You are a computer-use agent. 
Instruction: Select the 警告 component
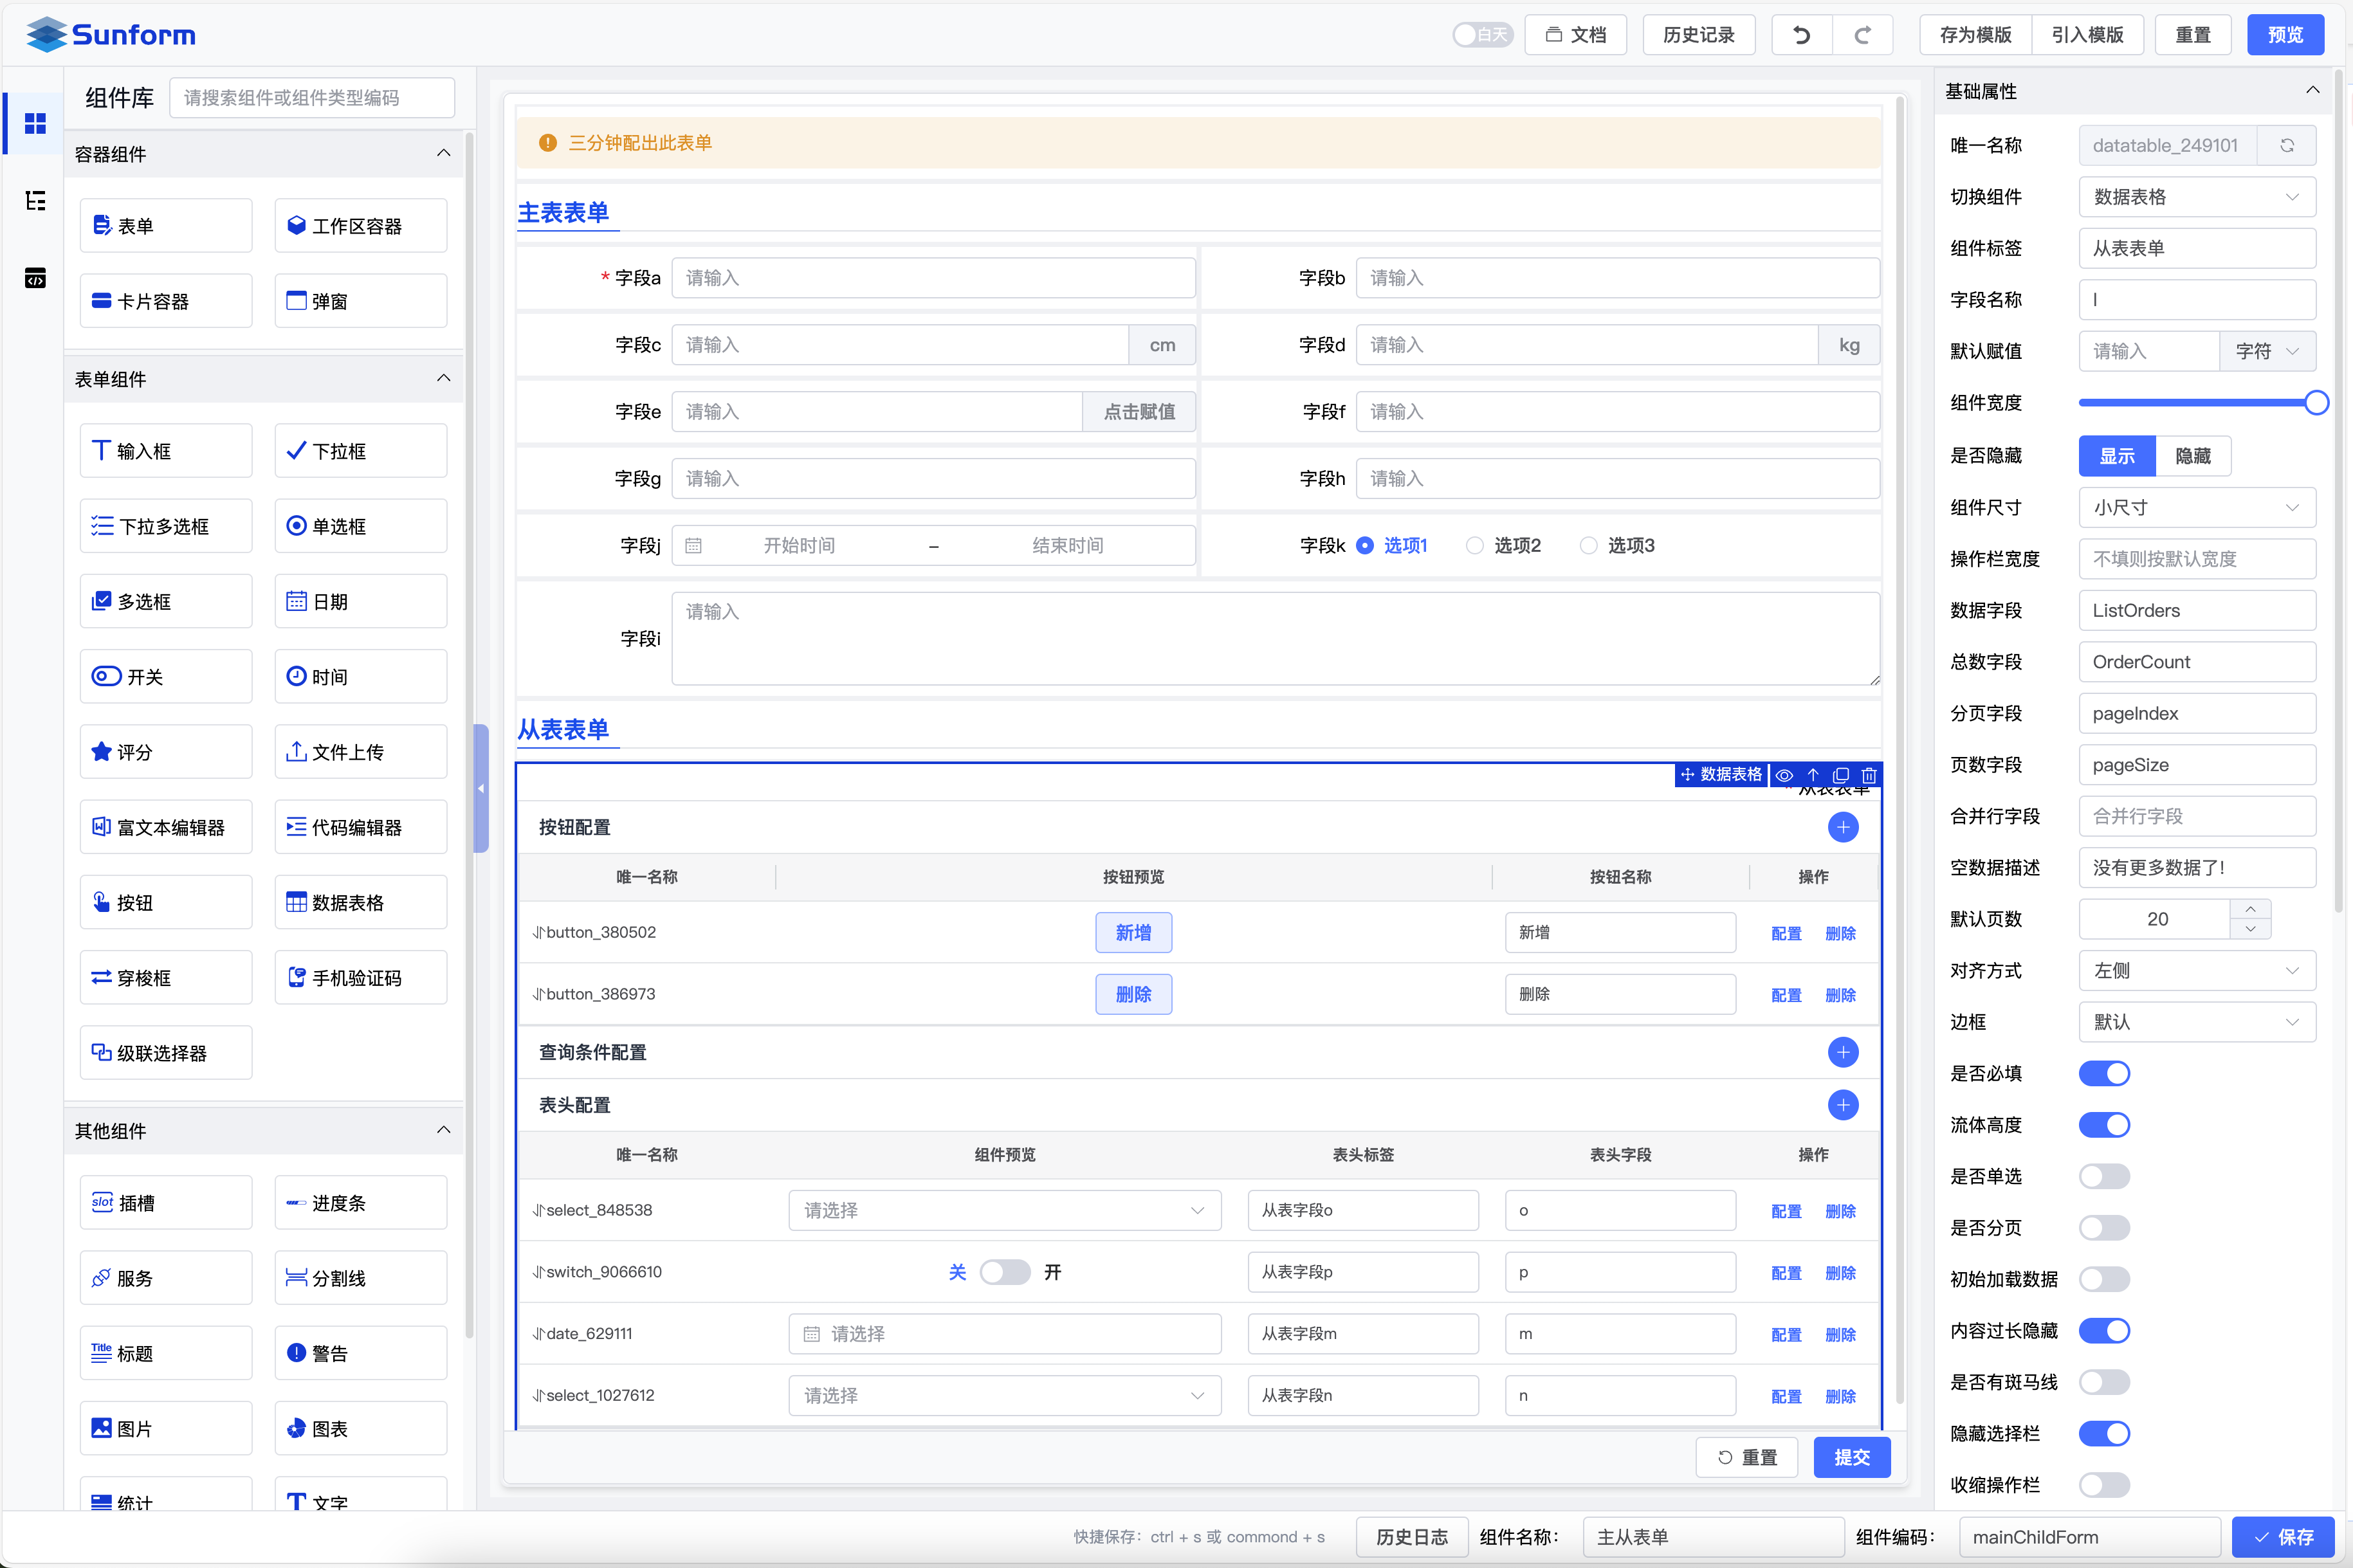click(x=360, y=1353)
